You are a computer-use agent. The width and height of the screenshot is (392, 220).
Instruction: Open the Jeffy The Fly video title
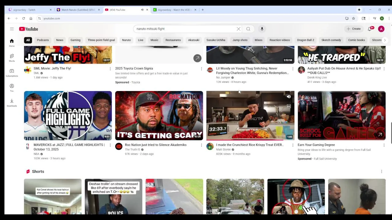pyautogui.click(x=52, y=68)
